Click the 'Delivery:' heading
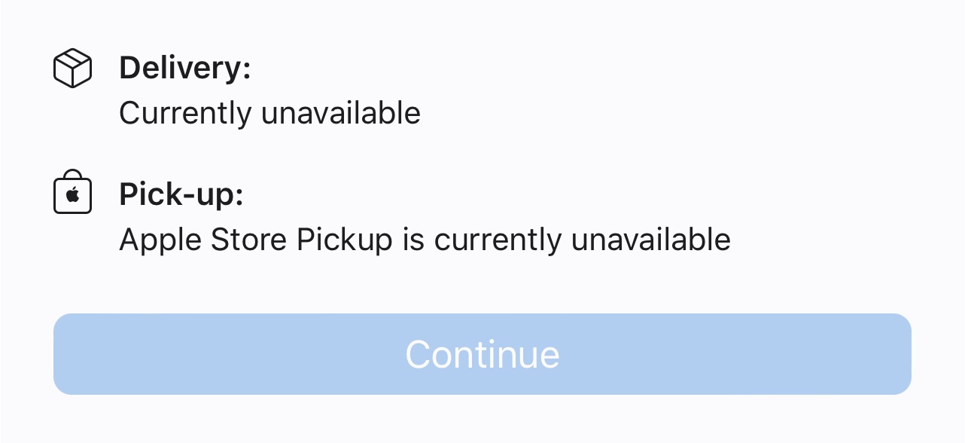The image size is (965, 443). pyautogui.click(x=184, y=69)
